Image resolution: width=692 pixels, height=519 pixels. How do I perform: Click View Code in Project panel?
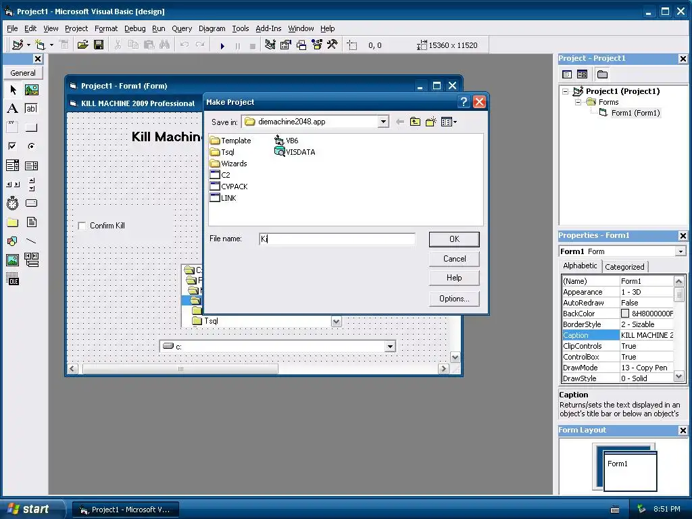tap(567, 74)
